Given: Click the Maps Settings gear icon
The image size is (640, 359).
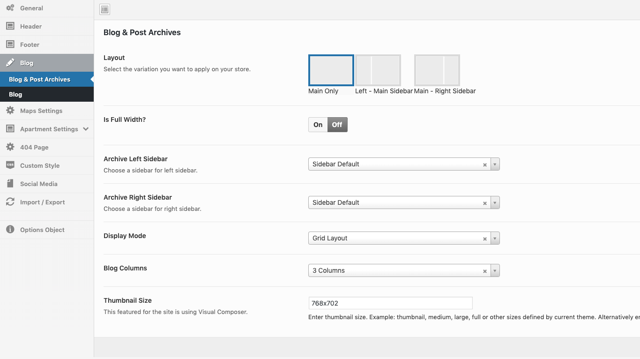Looking at the screenshot, I should (10, 111).
